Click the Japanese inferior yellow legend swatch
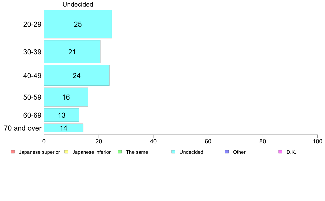This screenshot has height=201, width=325. point(66,152)
